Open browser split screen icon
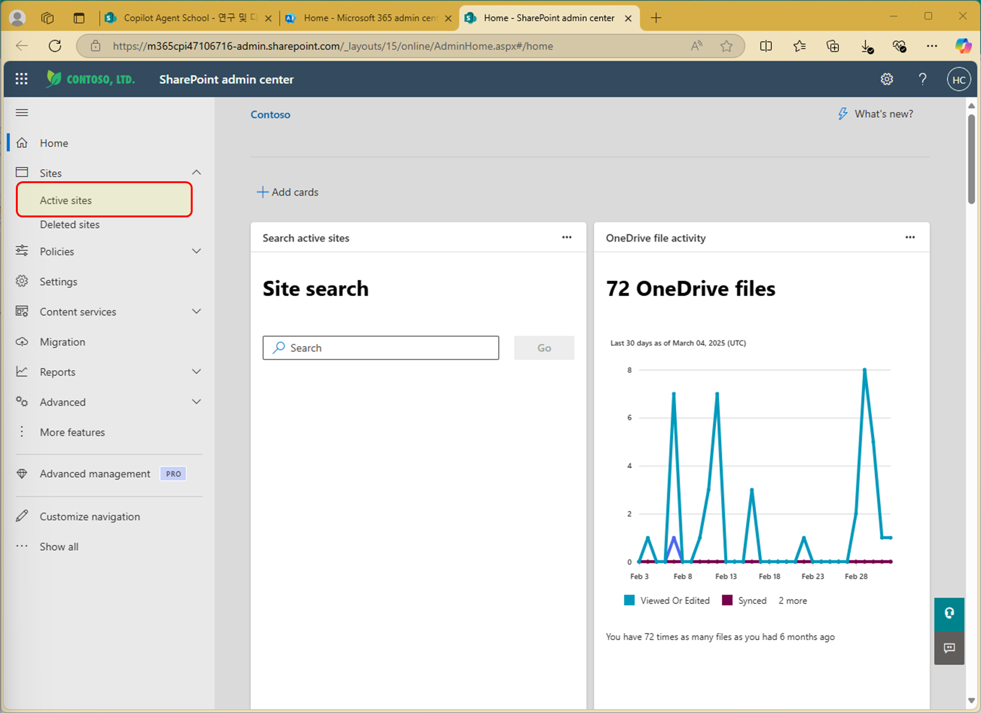This screenshot has height=713, width=981. click(x=766, y=46)
